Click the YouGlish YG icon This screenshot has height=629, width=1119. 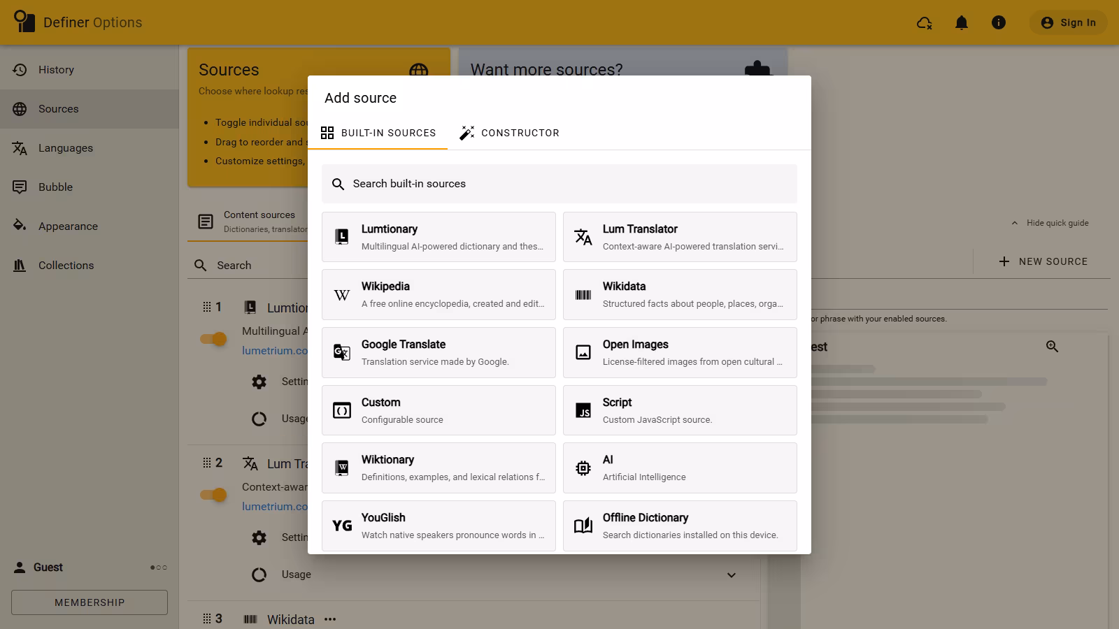pos(342,526)
